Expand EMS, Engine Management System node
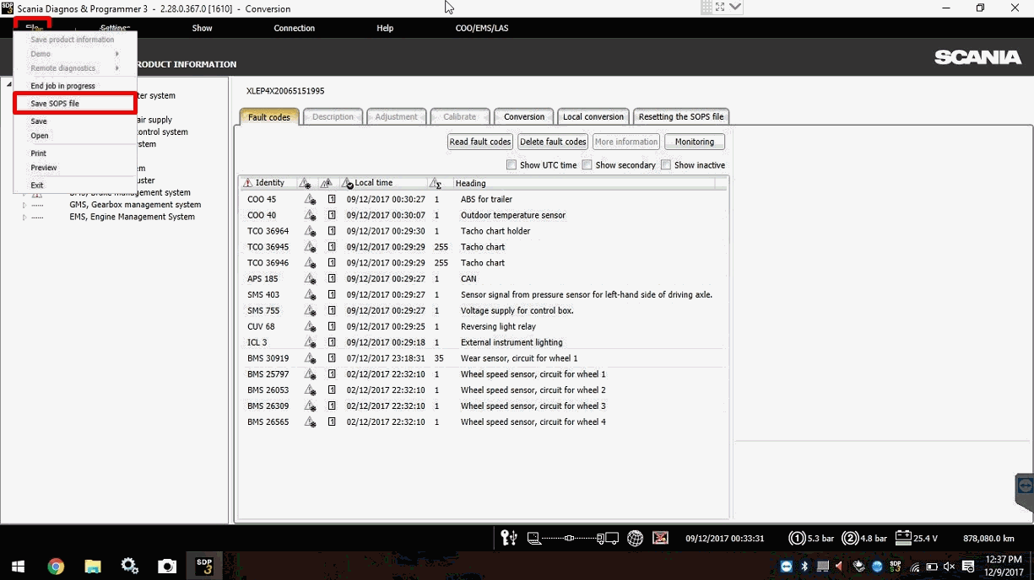 (x=24, y=217)
